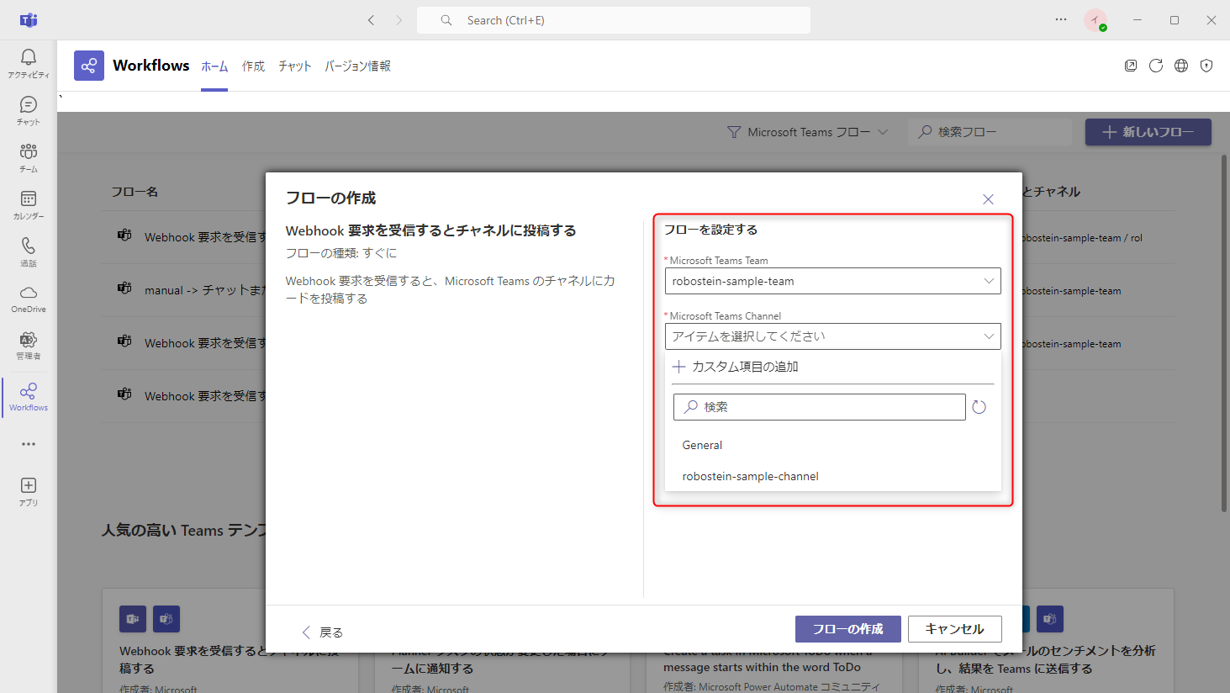Open the Settings and more ellipsis
This screenshot has height=693, width=1230.
click(1061, 19)
